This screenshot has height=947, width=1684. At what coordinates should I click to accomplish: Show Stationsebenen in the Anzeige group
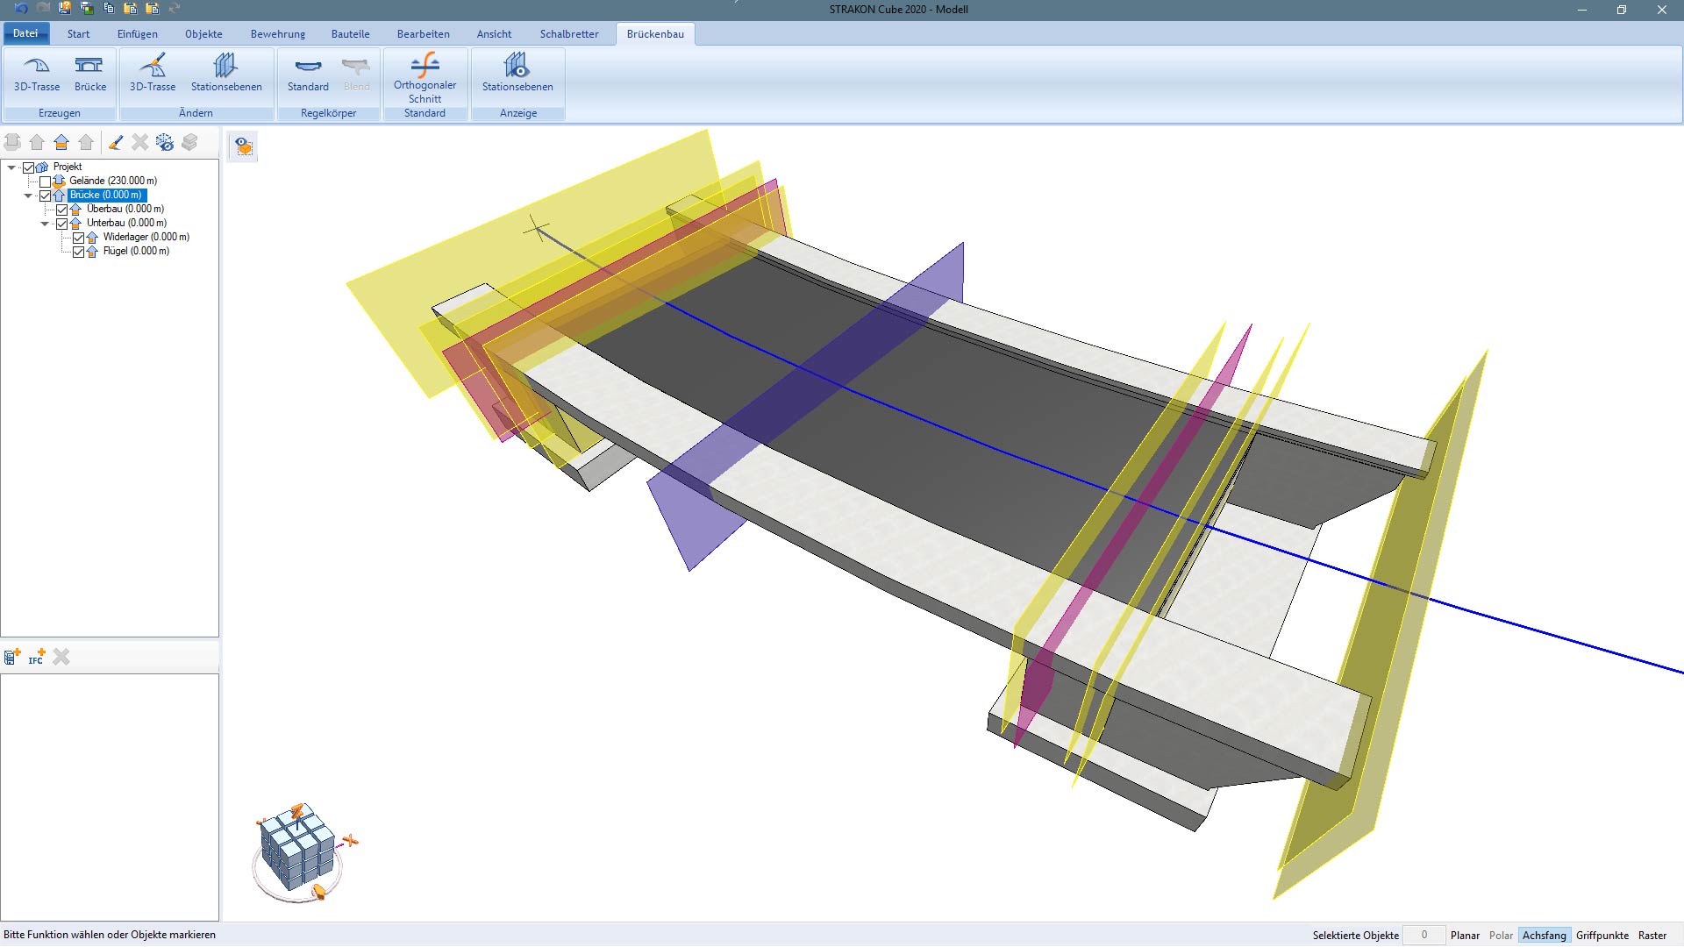tap(517, 74)
